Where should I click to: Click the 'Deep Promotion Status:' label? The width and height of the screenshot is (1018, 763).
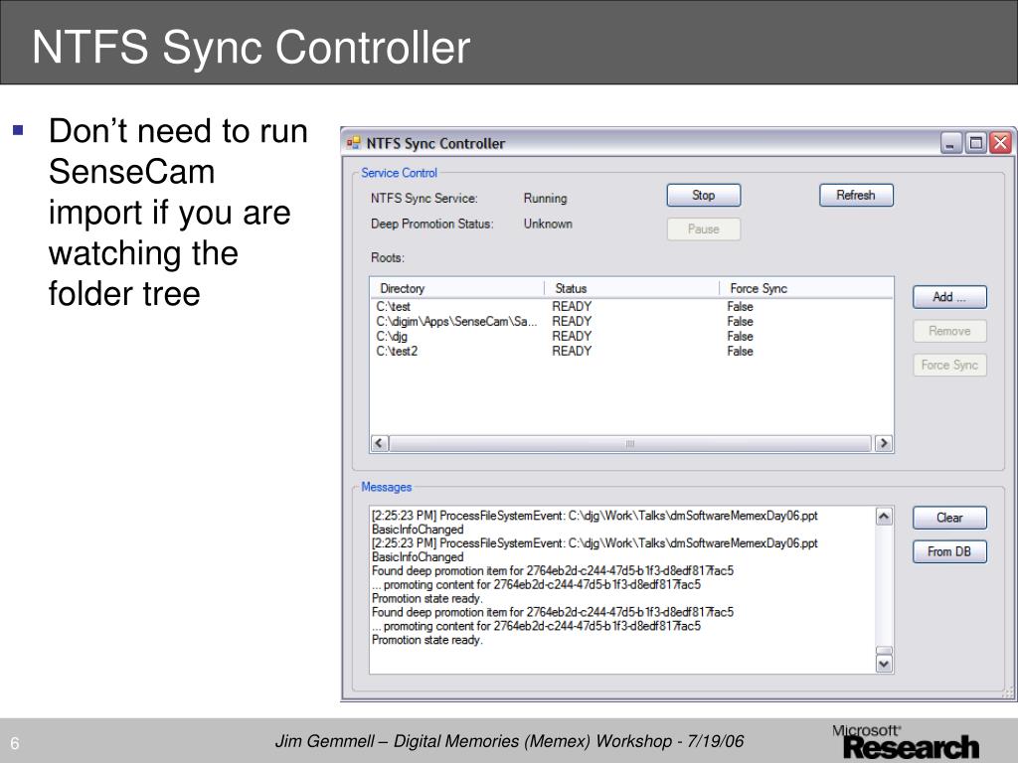(x=431, y=224)
